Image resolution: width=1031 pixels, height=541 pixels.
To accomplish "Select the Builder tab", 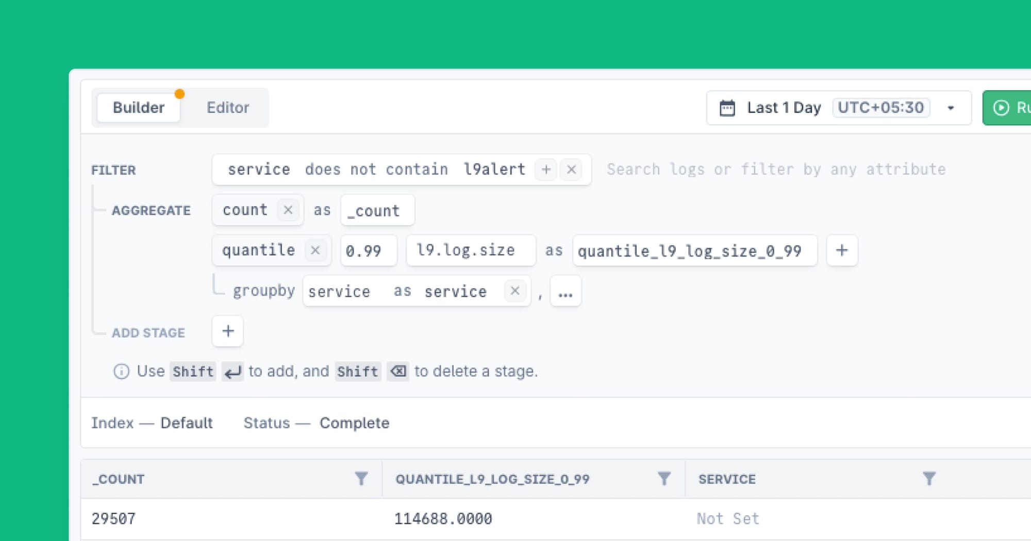I will (x=138, y=108).
